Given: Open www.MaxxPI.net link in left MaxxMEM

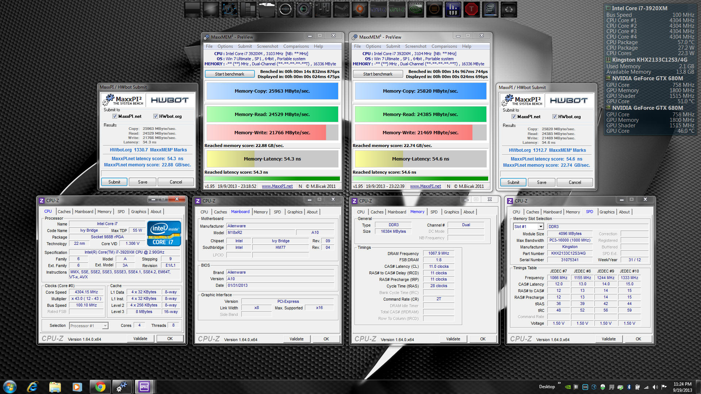Looking at the screenshot, I should (277, 186).
